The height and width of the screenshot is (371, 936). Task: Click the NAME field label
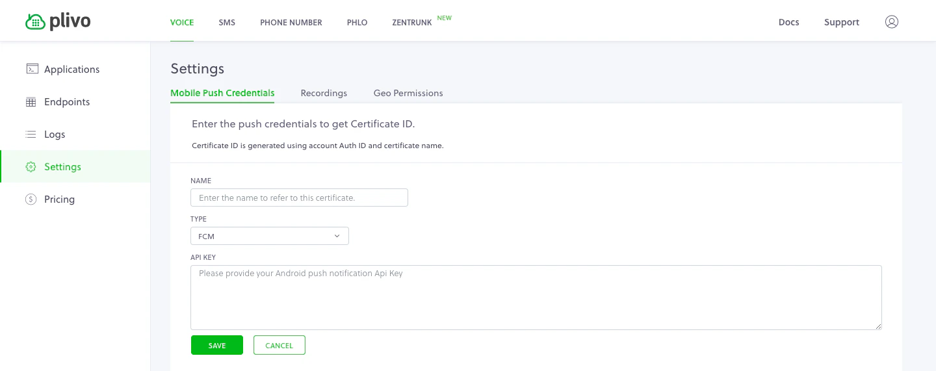[201, 181]
